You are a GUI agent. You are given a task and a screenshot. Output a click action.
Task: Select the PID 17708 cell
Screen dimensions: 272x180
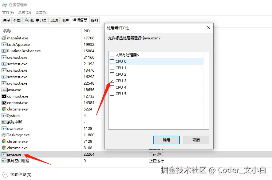pyautogui.click(x=89, y=38)
